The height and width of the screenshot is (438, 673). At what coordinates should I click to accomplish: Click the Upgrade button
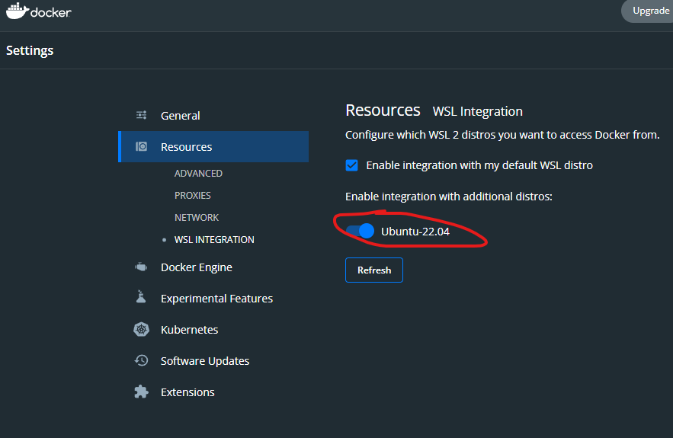[x=649, y=11]
